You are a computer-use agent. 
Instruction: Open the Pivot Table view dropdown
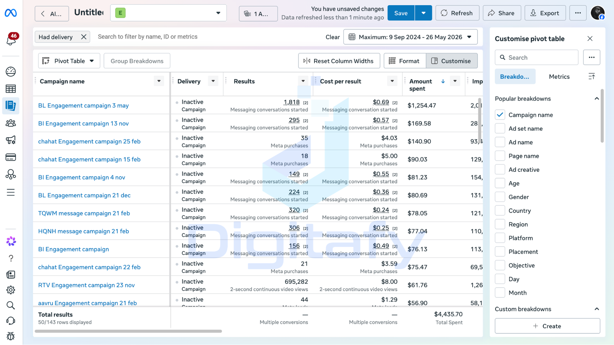click(69, 61)
